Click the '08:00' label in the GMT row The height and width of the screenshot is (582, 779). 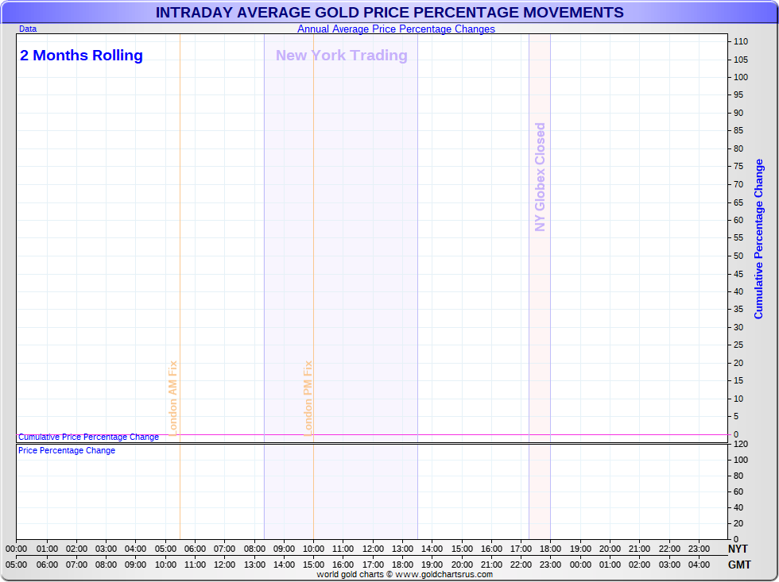pos(106,565)
